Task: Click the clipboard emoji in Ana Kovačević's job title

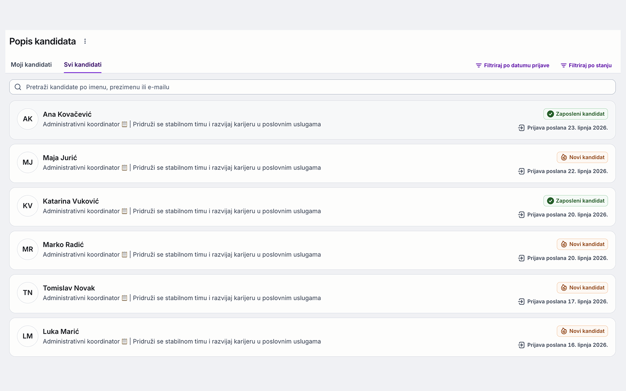Action: pos(124,124)
